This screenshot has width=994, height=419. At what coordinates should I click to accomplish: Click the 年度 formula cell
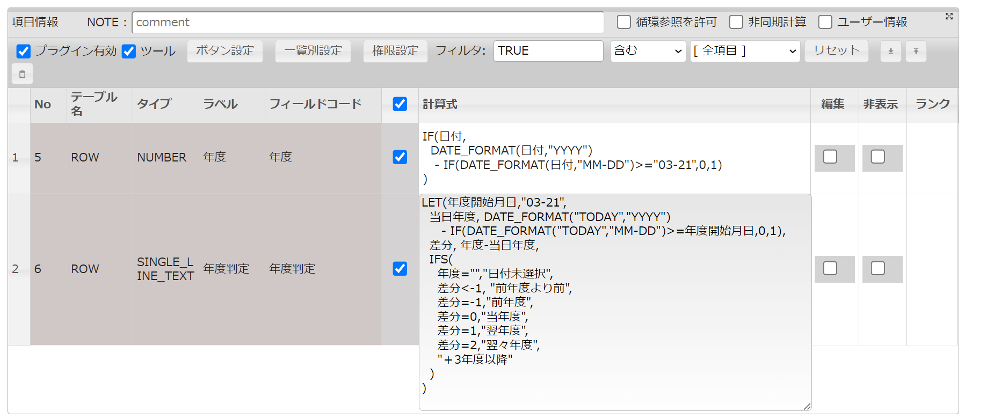(614, 158)
